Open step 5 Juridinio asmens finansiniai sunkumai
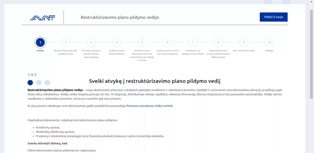 tap(142, 42)
